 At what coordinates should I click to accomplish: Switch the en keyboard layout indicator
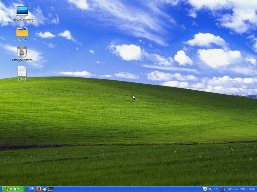click(216, 189)
